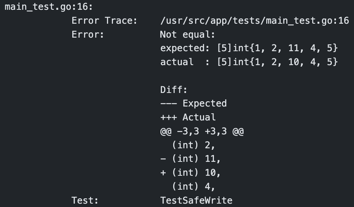
Task: Click the TestSafeWrite test name
Action: [x=196, y=200]
